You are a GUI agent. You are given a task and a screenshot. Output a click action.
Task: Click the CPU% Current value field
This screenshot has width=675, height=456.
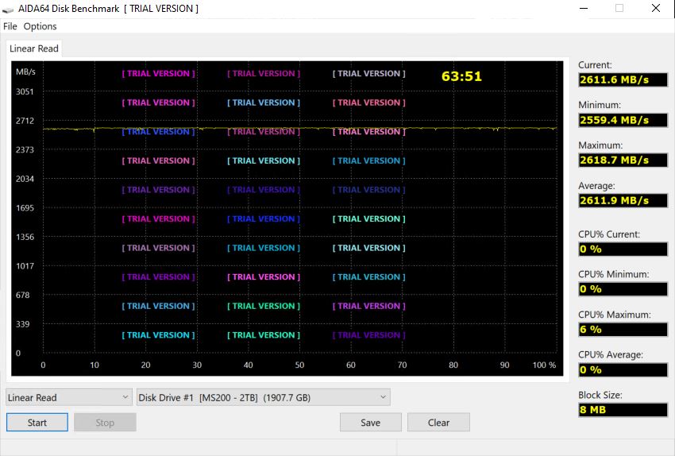click(x=623, y=249)
